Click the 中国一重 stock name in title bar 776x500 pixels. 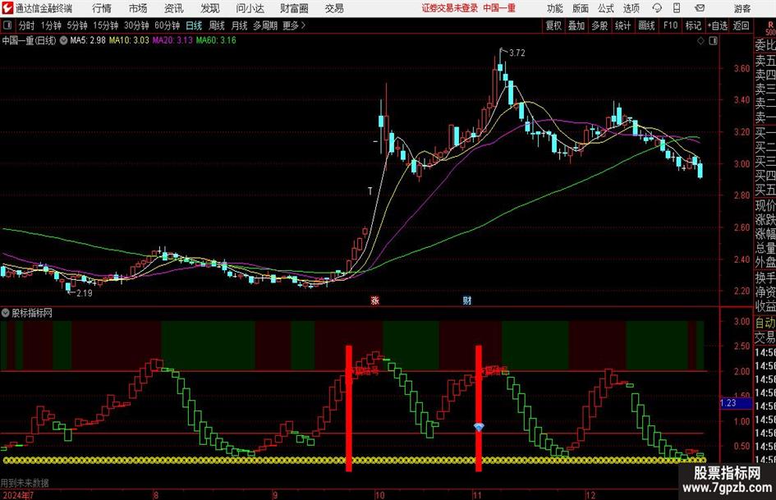499,8
